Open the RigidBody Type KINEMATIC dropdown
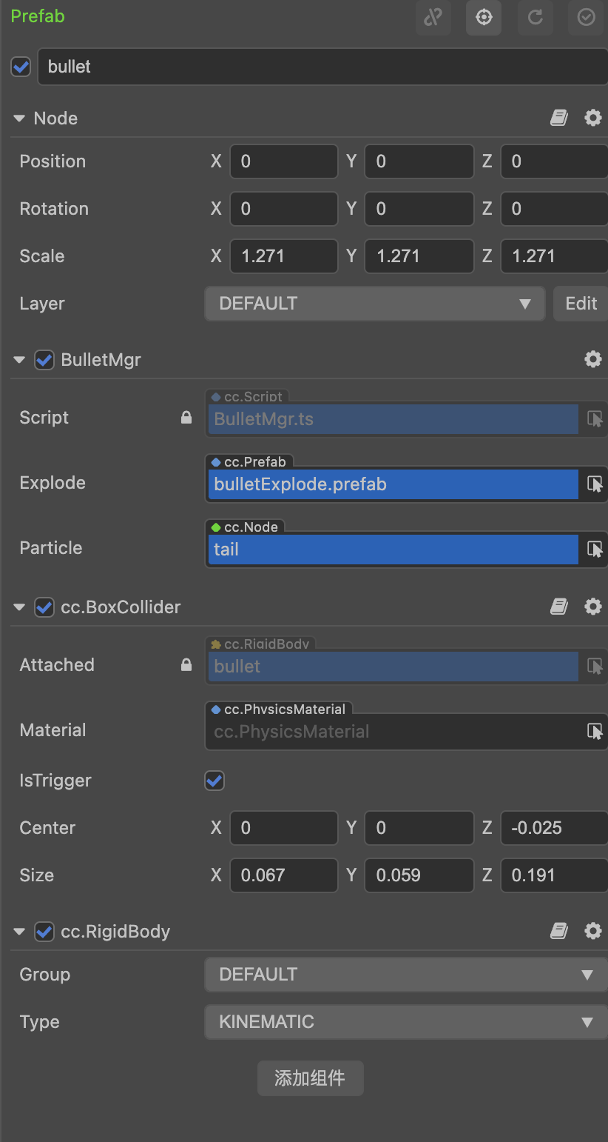The width and height of the screenshot is (608, 1142). [406, 1022]
